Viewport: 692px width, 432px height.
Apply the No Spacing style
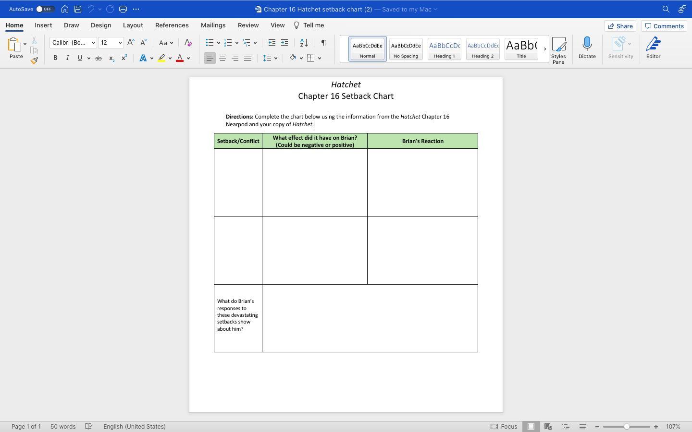click(406, 49)
